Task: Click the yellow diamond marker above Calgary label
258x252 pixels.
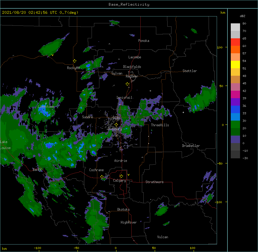Action: (x=121, y=176)
